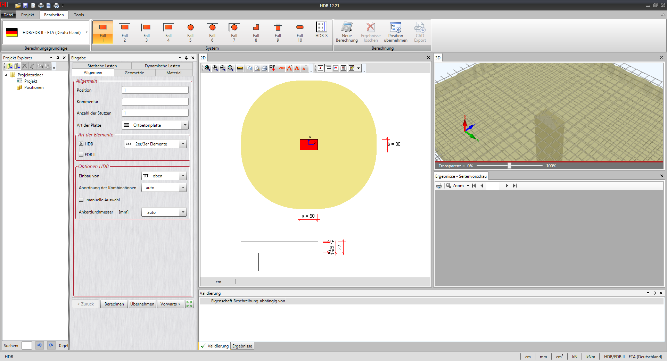667x361 pixels.
Task: Select the Fall 4 system type
Action: click(x=168, y=32)
